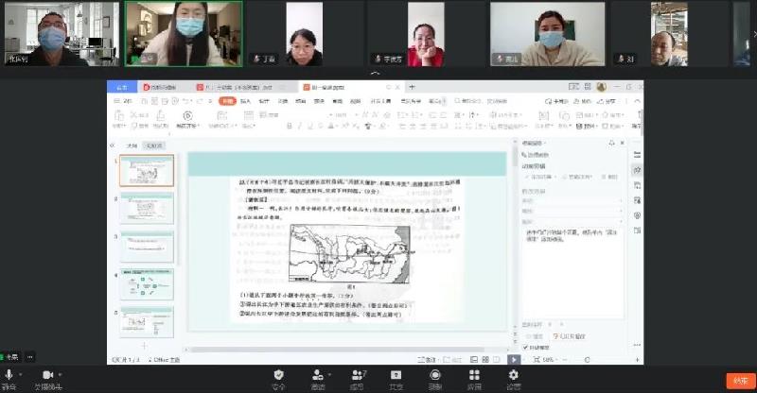757x393 pixels.
Task: Click the Add effect dropdown in animation pane
Action: tap(540, 177)
